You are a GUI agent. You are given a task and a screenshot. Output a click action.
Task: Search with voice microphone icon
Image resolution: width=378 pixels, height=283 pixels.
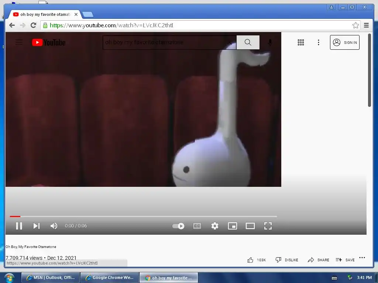point(270,42)
